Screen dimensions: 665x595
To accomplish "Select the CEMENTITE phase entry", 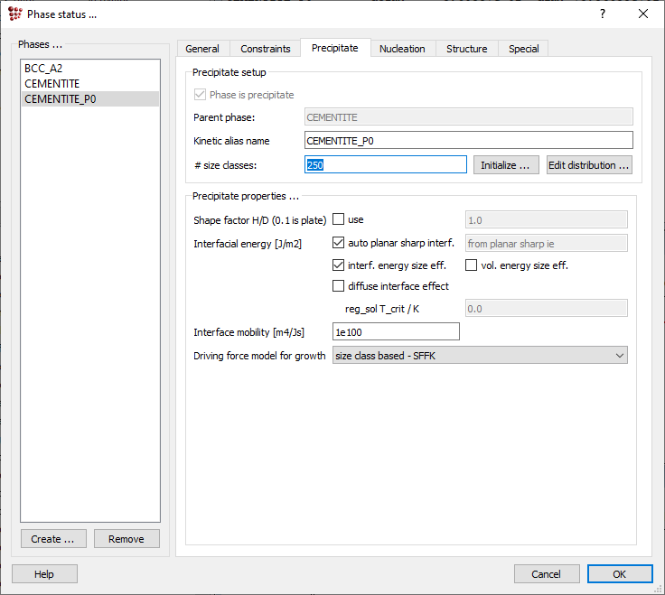I will (52, 83).
